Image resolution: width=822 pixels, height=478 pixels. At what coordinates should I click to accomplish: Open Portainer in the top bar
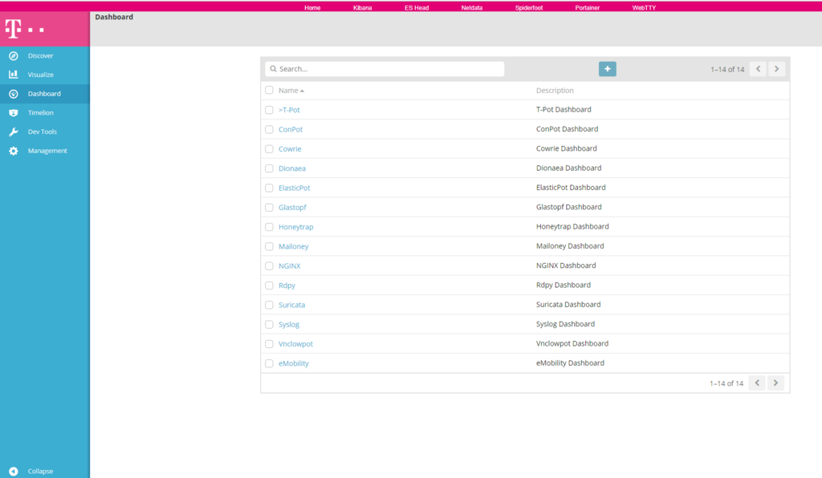click(x=587, y=8)
